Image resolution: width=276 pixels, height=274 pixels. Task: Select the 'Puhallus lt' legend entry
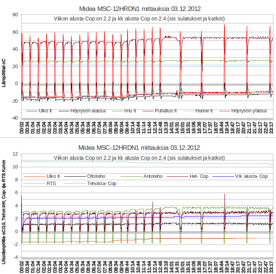pyautogui.click(x=165, y=111)
